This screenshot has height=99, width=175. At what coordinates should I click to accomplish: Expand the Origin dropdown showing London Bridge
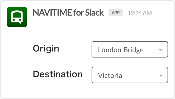pyautogui.click(x=130, y=50)
